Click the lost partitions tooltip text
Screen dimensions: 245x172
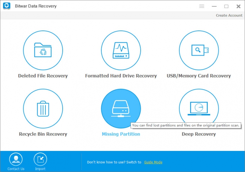pos(186,125)
